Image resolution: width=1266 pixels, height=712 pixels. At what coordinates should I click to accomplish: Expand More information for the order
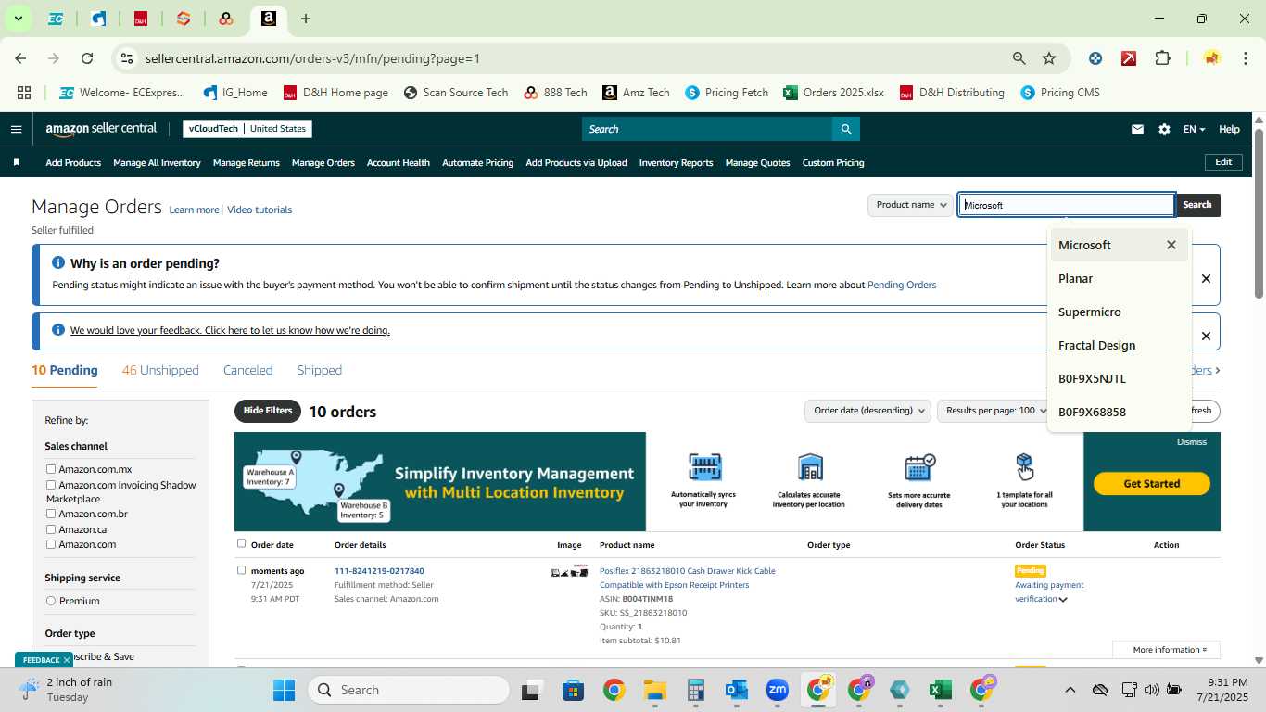point(1170,650)
